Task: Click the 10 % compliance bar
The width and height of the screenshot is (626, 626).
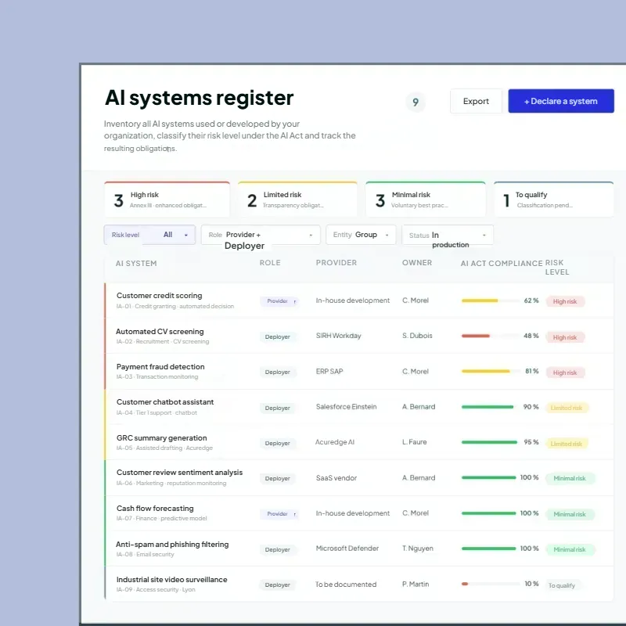Action: tap(490, 584)
